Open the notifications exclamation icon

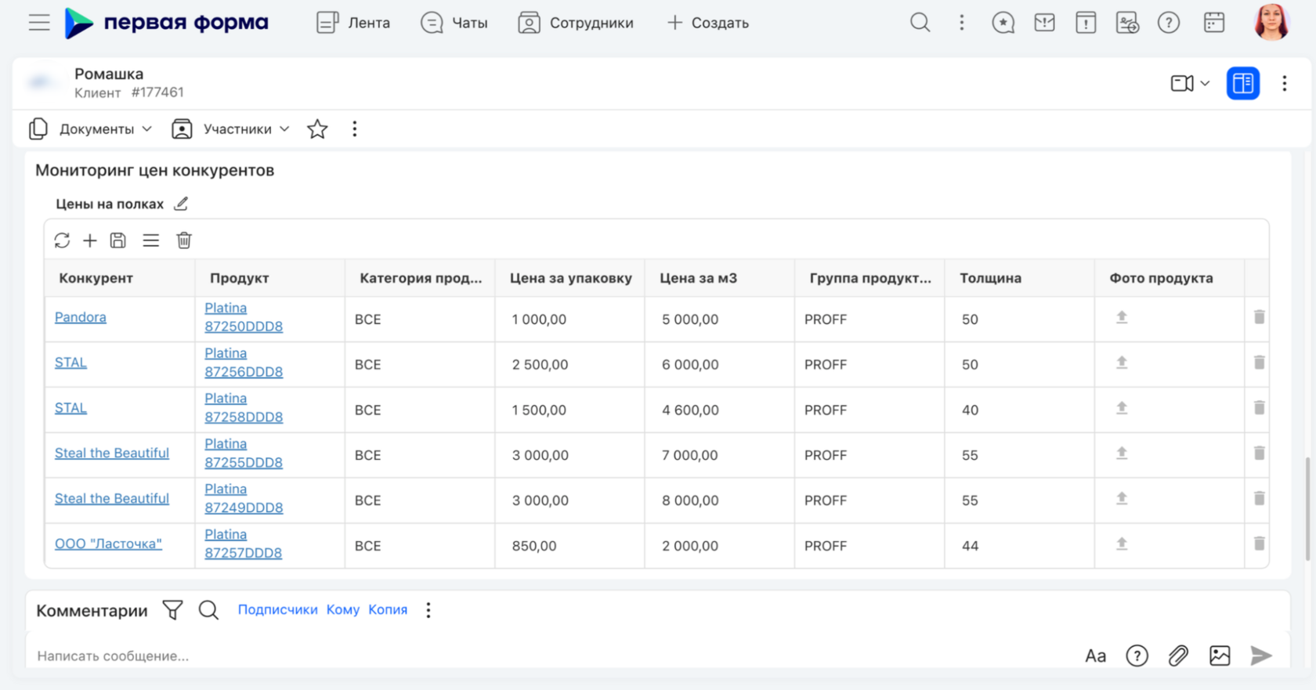(x=1086, y=23)
